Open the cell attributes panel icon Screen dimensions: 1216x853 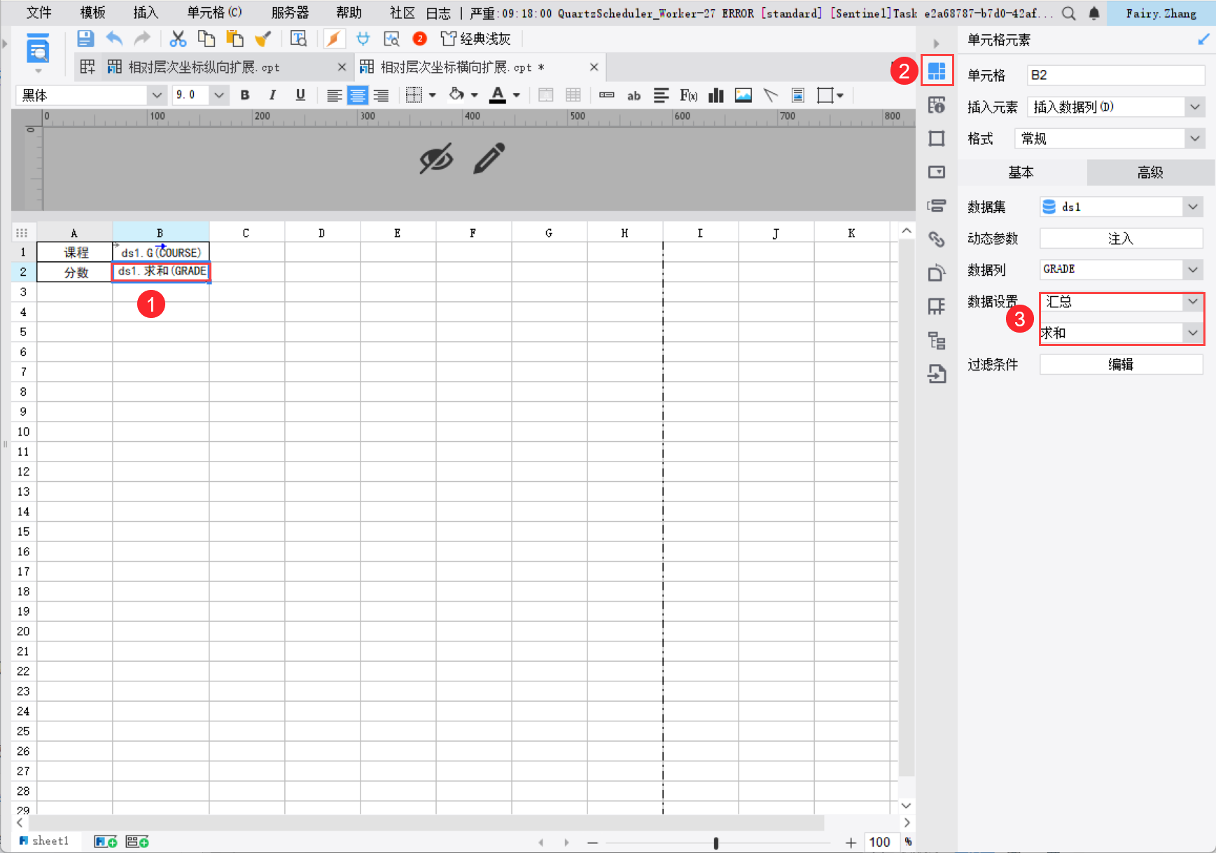[937, 105]
